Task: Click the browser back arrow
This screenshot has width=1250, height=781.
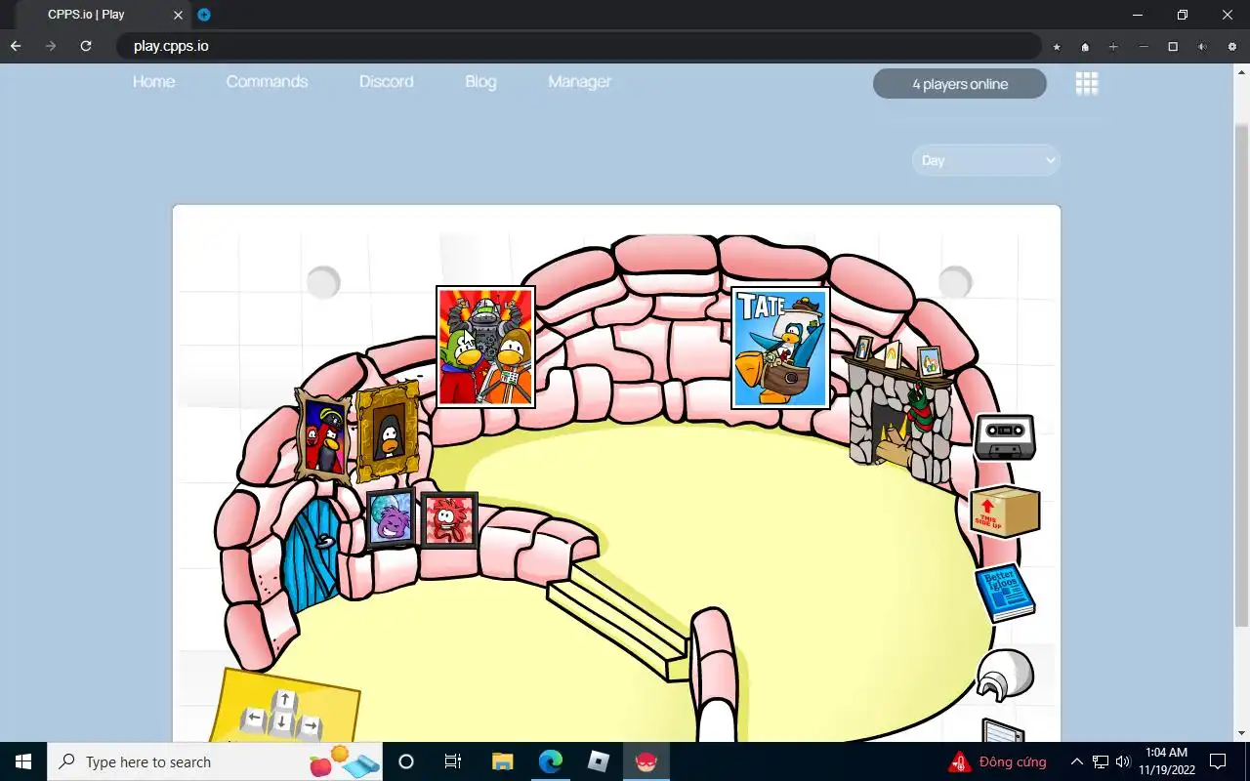Action: [x=16, y=46]
